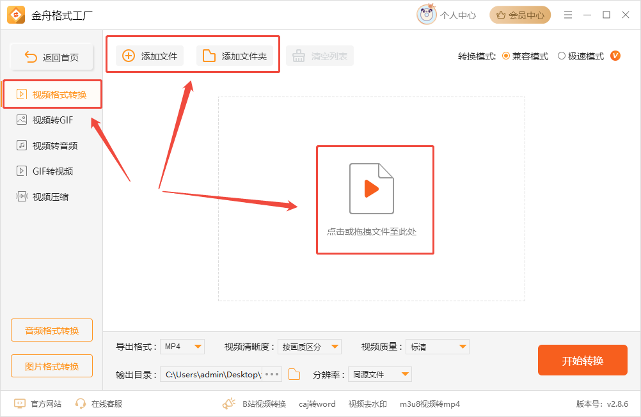Switch to 音频格式转换
The width and height of the screenshot is (641, 417).
(52, 330)
